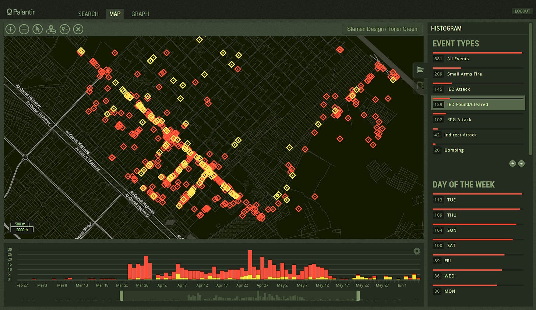536x310 pixels.
Task: Select the zoom out map tool
Action: pyautogui.click(x=24, y=29)
